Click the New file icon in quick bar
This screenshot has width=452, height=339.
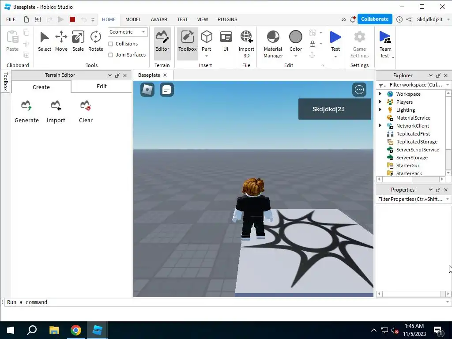26,19
